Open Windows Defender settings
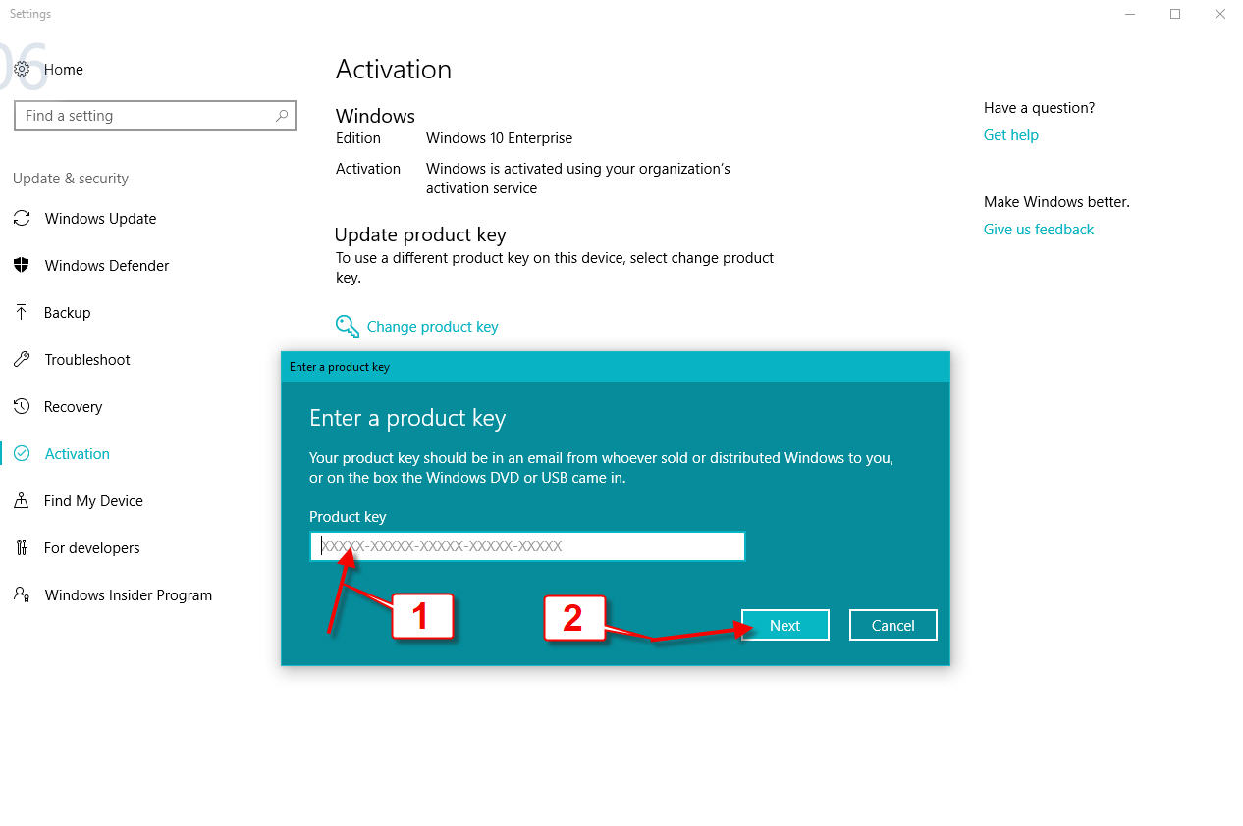Viewport: 1243px width, 826px height. [x=106, y=266]
